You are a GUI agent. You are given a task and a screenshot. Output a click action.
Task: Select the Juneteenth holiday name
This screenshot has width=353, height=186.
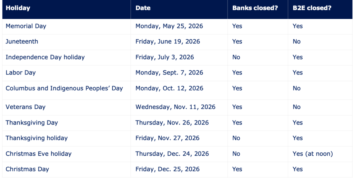(x=22, y=42)
